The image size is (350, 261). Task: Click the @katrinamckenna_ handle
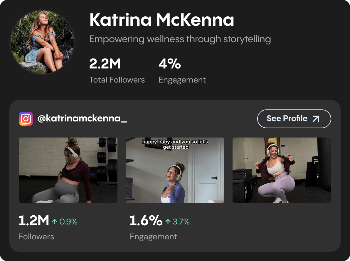click(82, 119)
